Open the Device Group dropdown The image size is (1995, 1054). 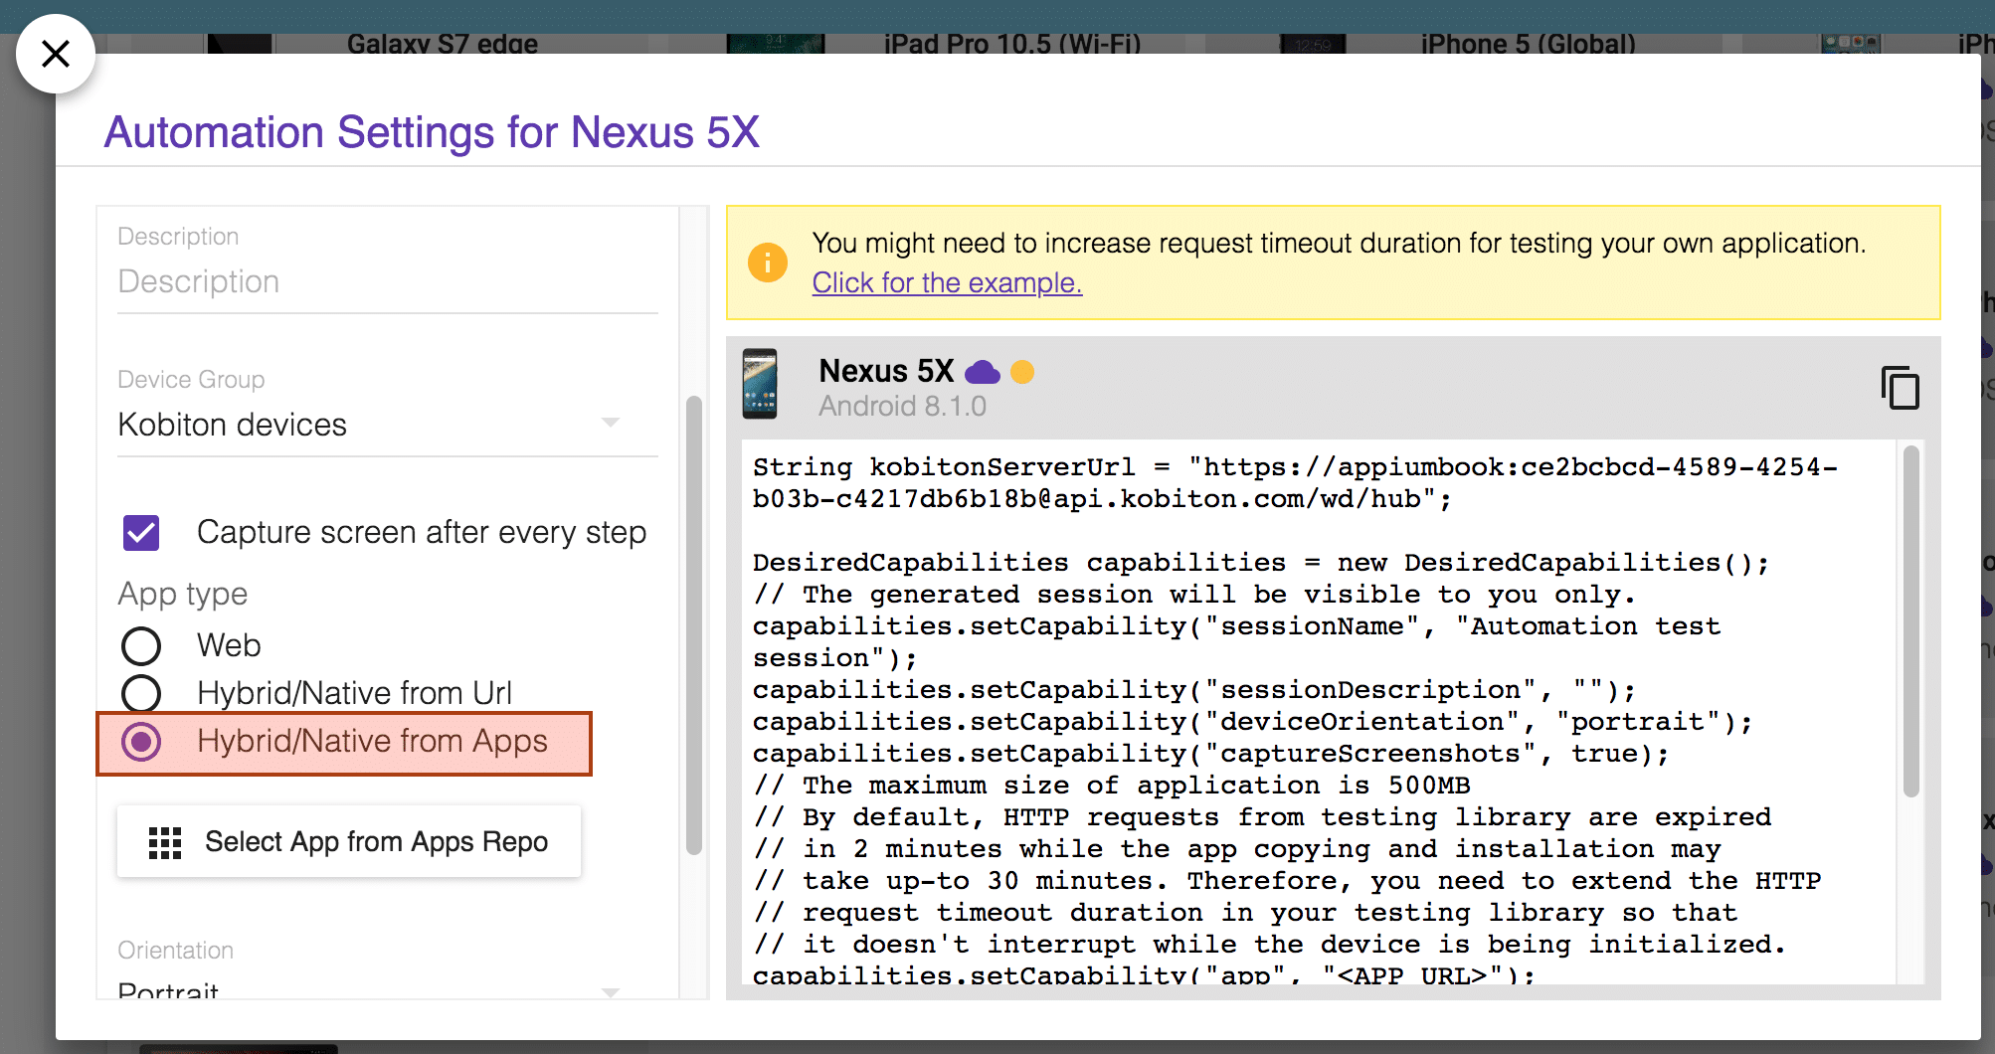click(610, 425)
